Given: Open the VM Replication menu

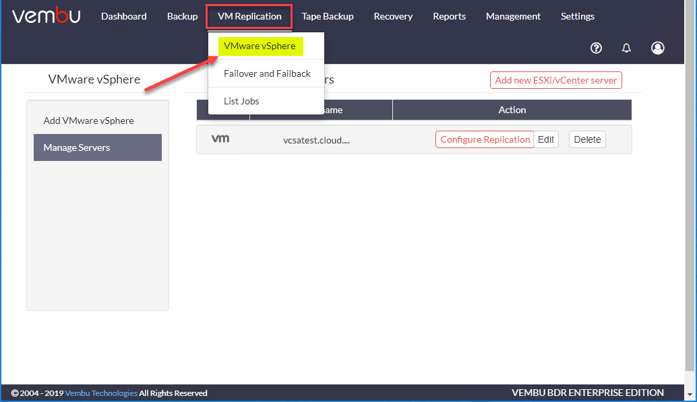Looking at the screenshot, I should pos(249,16).
